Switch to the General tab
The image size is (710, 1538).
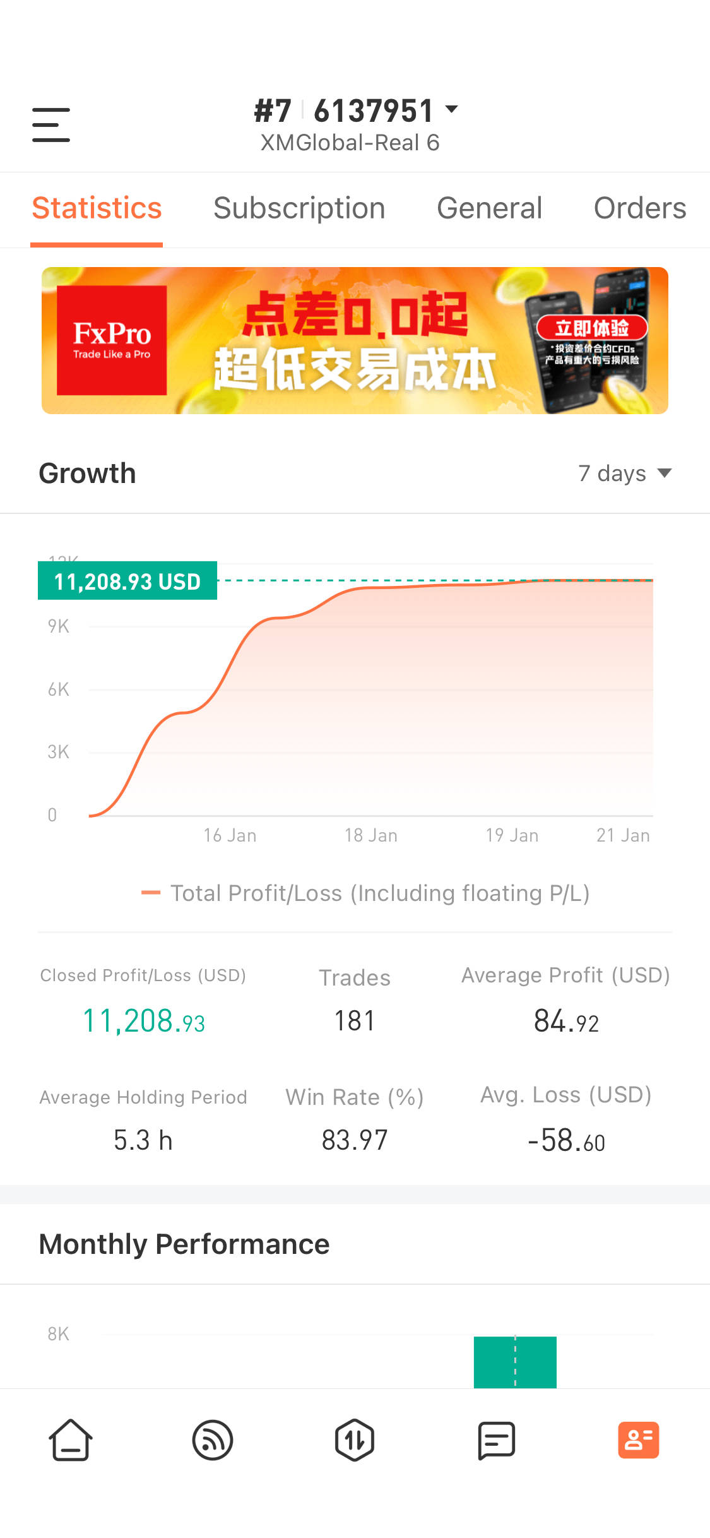point(489,208)
